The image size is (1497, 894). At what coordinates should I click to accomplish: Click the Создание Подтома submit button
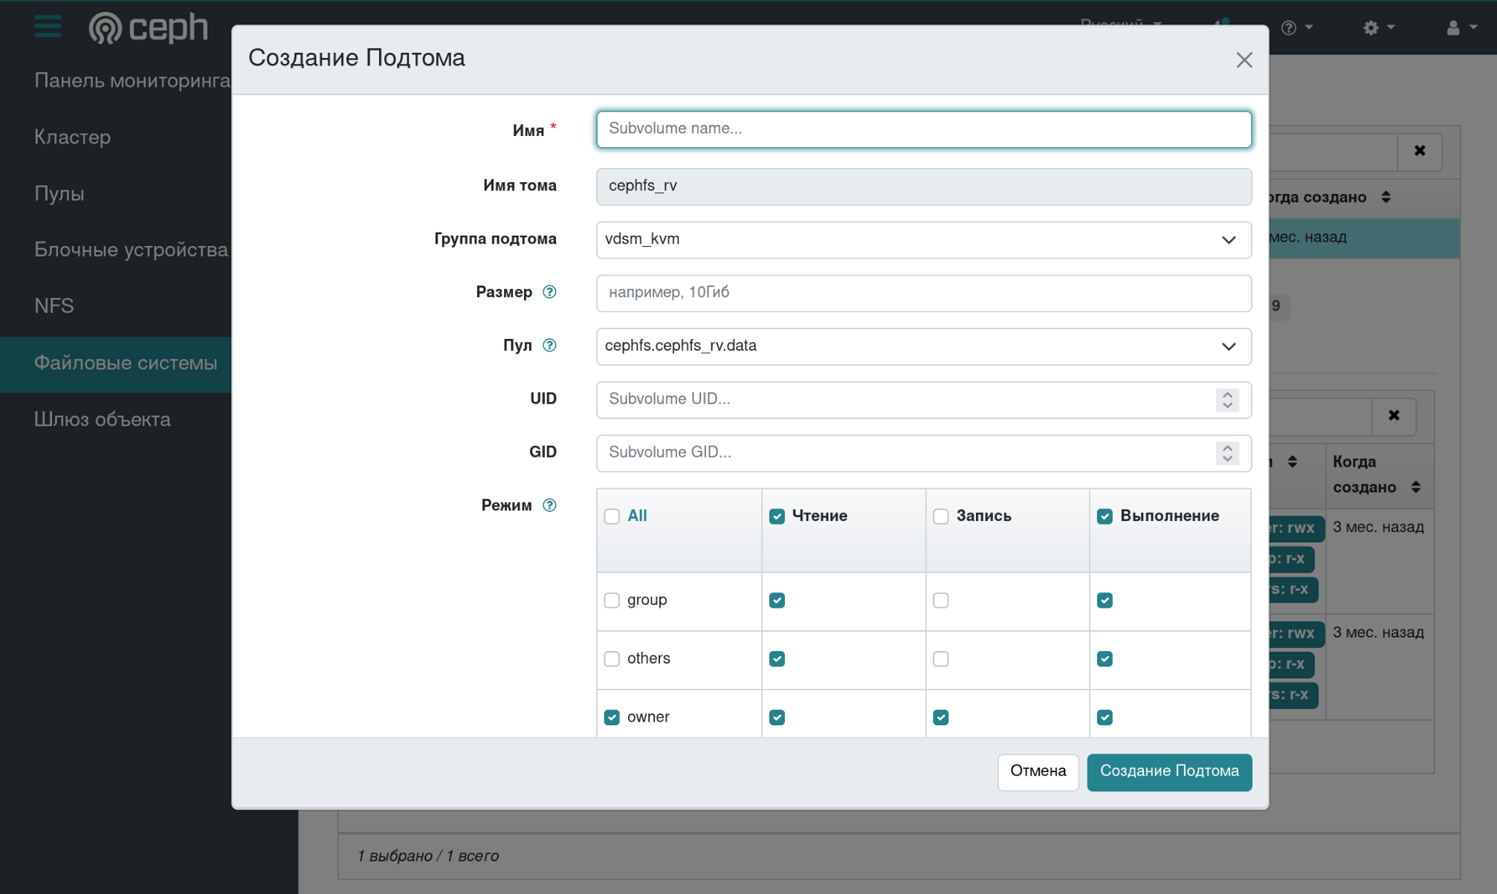click(x=1168, y=771)
